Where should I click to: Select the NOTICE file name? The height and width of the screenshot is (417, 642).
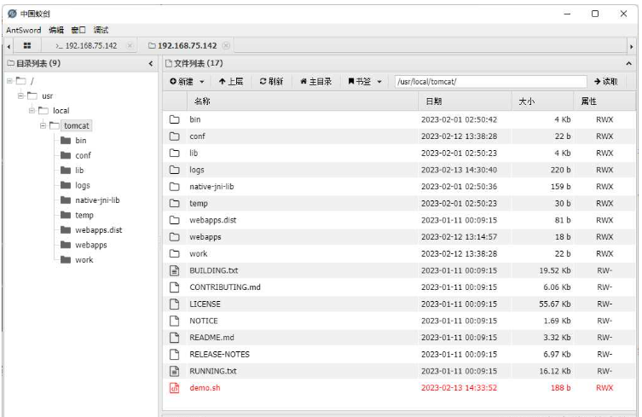point(204,321)
